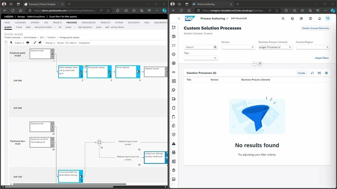This screenshot has width=337, height=189.
Task: Click the SAP header back arrow
Action: tap(179, 19)
